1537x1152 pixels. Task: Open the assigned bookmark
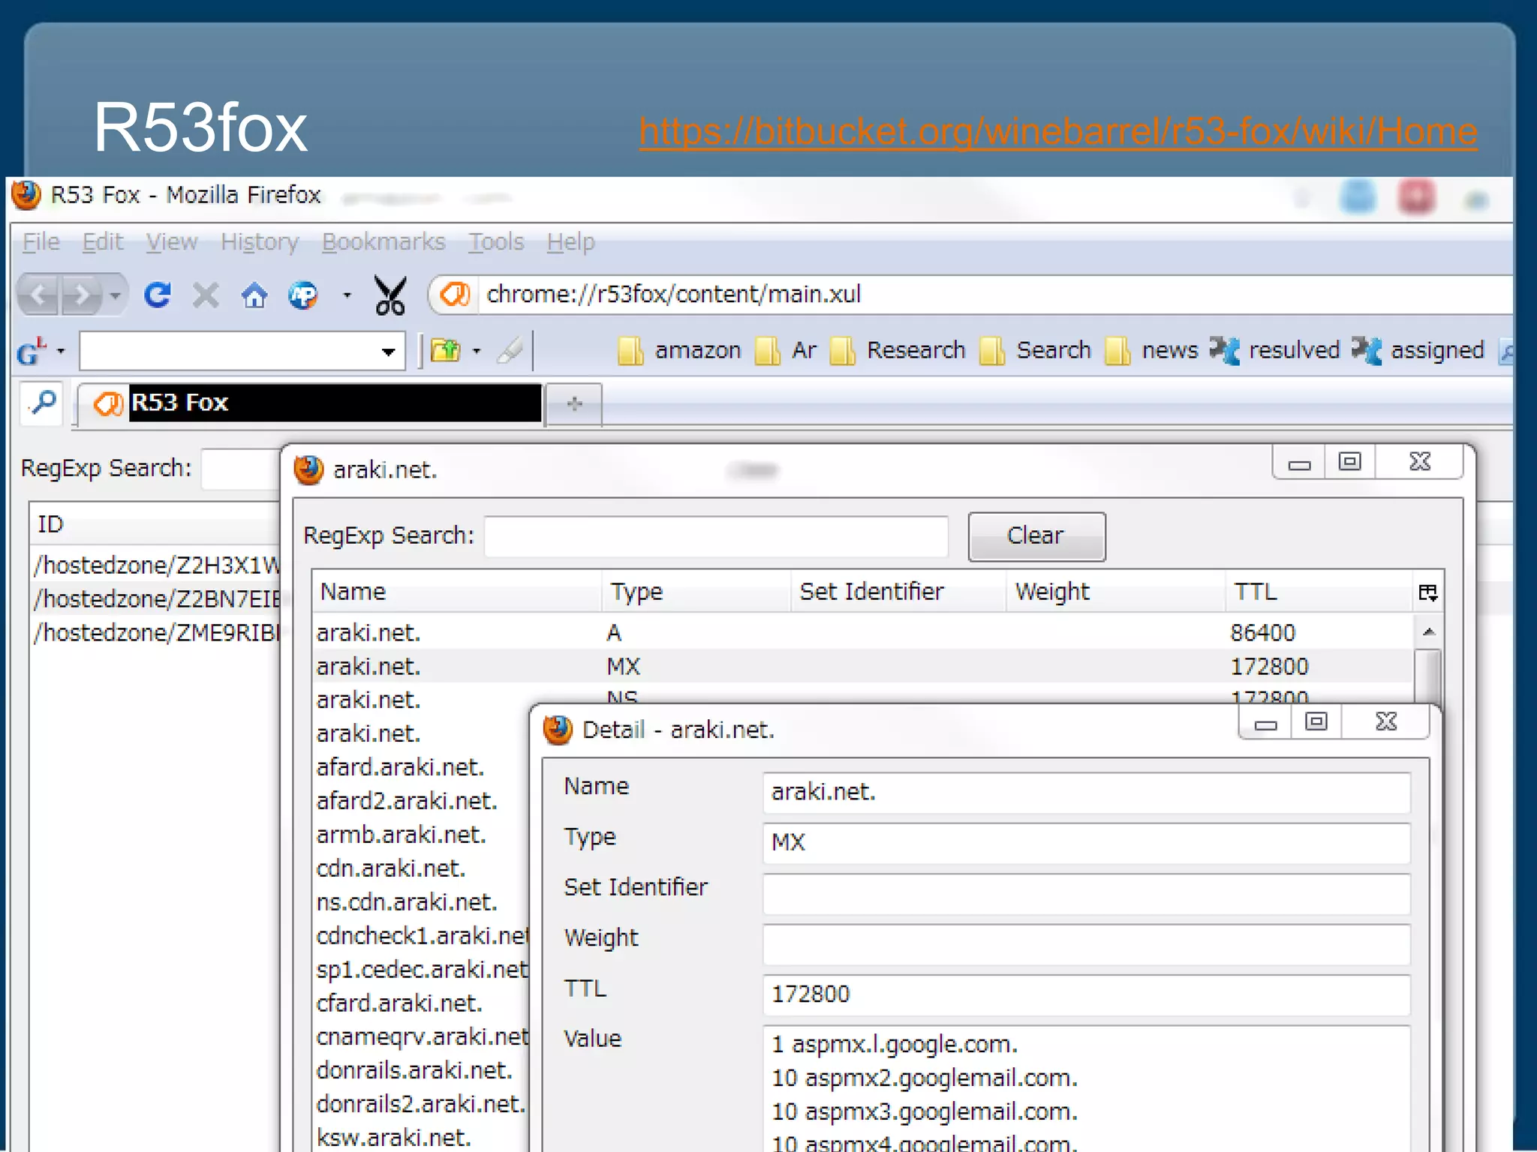1418,350
